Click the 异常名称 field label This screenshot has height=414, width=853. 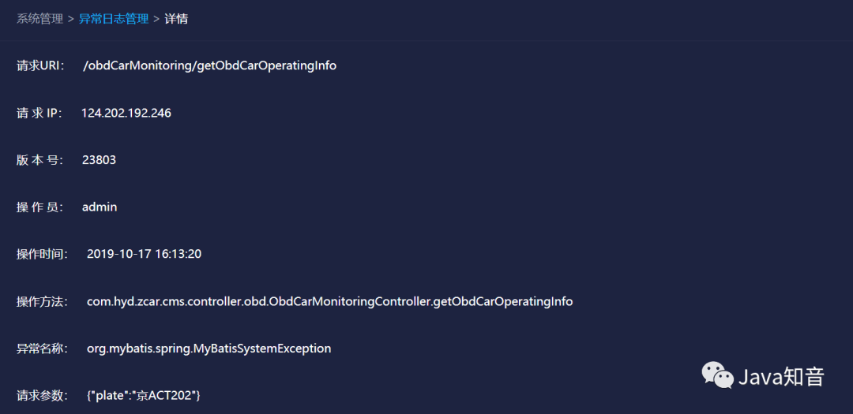[43, 349]
